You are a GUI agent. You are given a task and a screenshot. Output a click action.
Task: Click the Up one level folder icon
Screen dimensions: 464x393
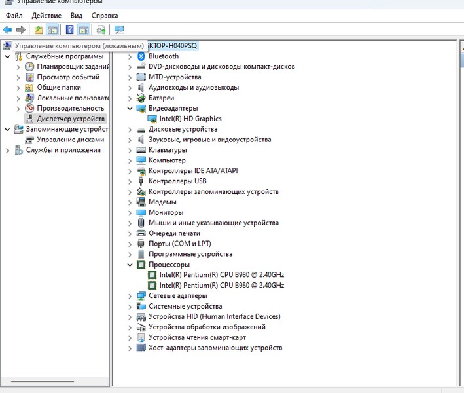tap(39, 29)
